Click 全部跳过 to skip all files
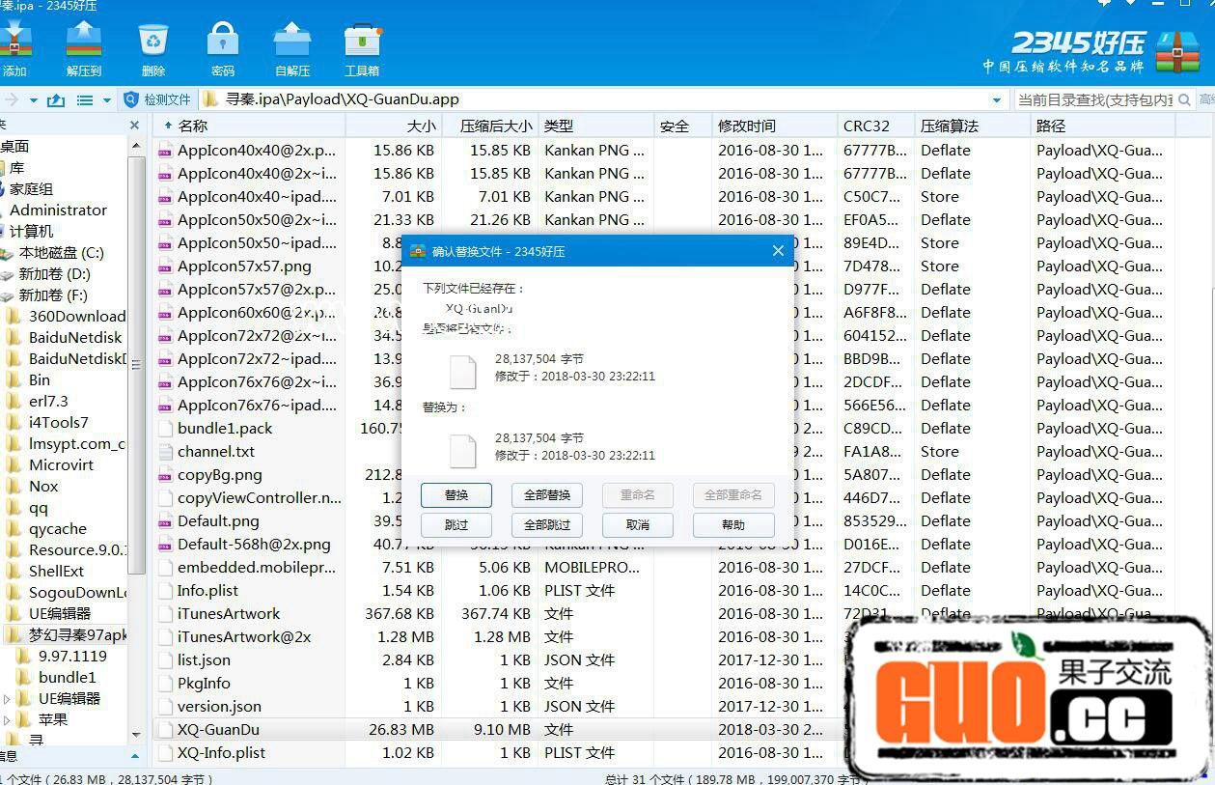Screen dimensions: 1215x785 click(x=547, y=525)
